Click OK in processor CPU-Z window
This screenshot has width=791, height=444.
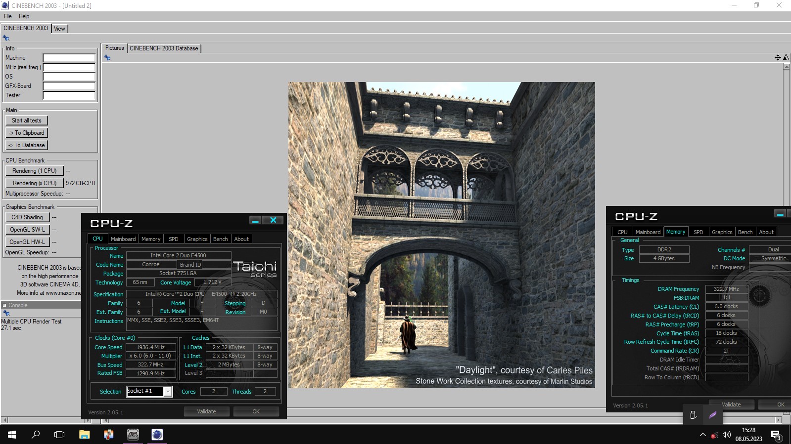[x=256, y=411]
